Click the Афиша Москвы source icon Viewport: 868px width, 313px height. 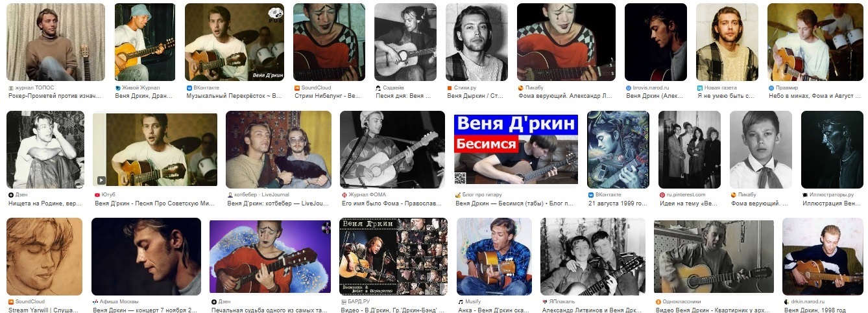[95, 302]
